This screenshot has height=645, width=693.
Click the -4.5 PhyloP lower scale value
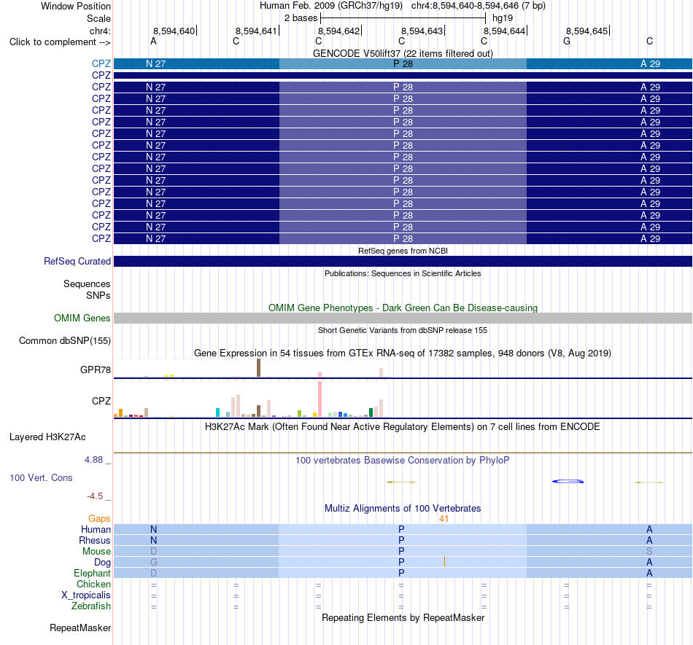(x=95, y=496)
